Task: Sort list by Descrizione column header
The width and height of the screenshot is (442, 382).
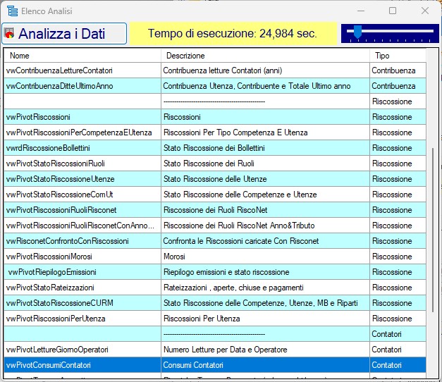Action: click(x=264, y=56)
